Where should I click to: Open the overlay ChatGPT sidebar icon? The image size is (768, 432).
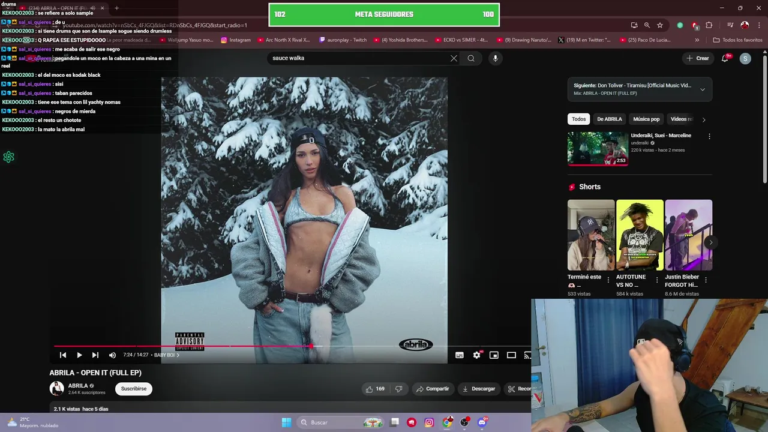[8, 157]
